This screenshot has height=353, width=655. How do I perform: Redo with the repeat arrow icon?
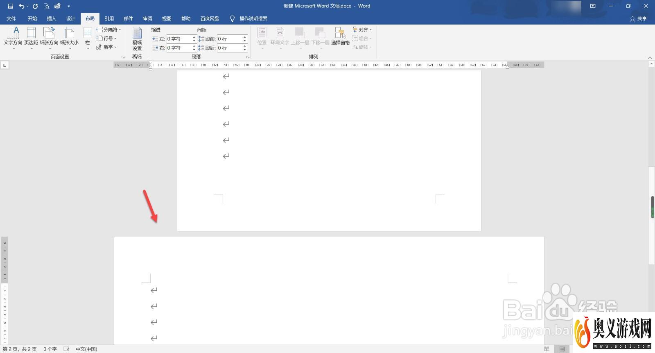tap(35, 6)
